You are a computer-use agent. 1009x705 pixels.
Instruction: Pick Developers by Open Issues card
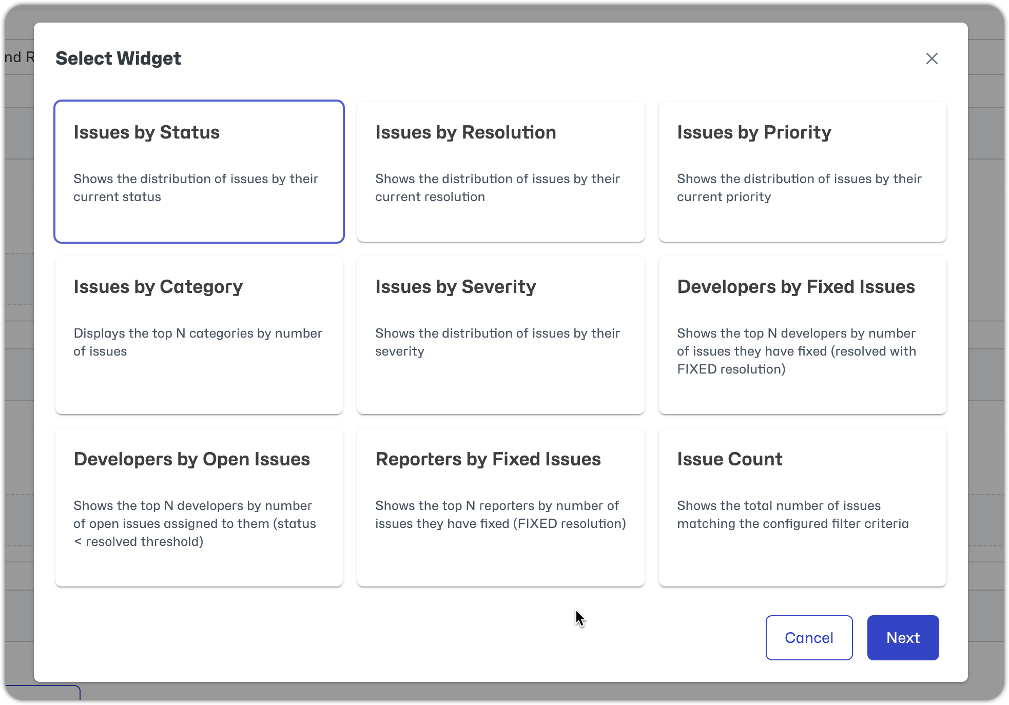click(x=199, y=507)
